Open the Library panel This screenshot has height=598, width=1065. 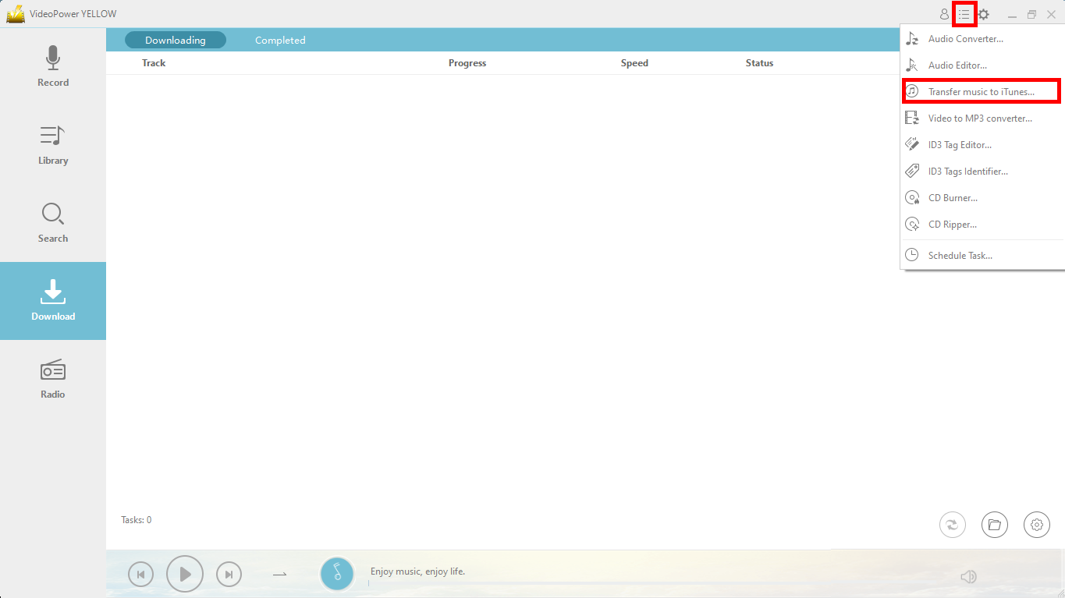click(52, 144)
